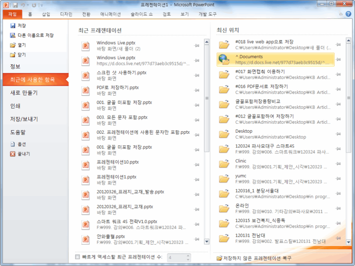Pin 스마트 워크 4S 전략V1.0.pptx
Screen dimensions: 355x266
pos(197,224)
